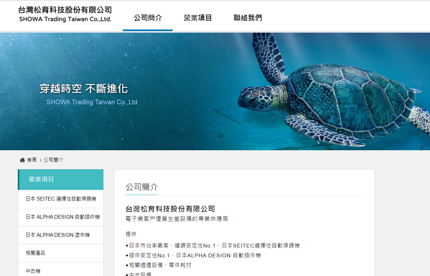Click the 穿越時空 不斷進化 banner slogan
Viewport: 430px width, 276px height.
pos(84,88)
